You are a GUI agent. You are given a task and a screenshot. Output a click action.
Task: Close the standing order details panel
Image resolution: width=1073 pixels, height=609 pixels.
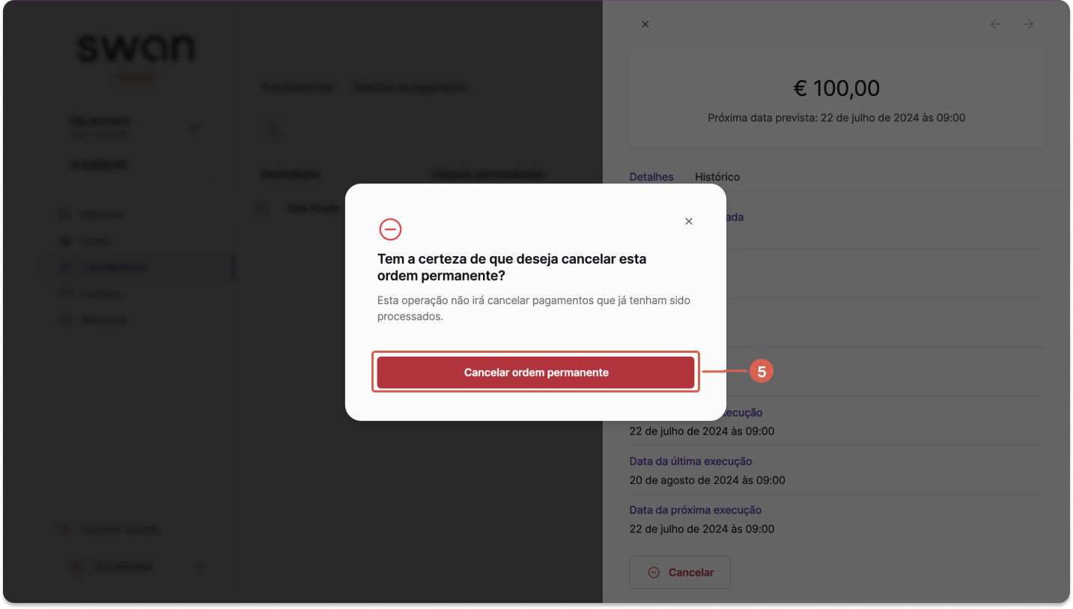[x=645, y=24]
